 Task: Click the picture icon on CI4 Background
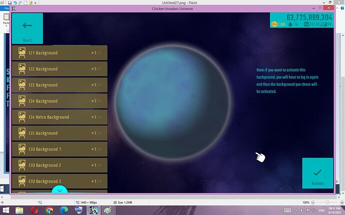tap(22, 101)
